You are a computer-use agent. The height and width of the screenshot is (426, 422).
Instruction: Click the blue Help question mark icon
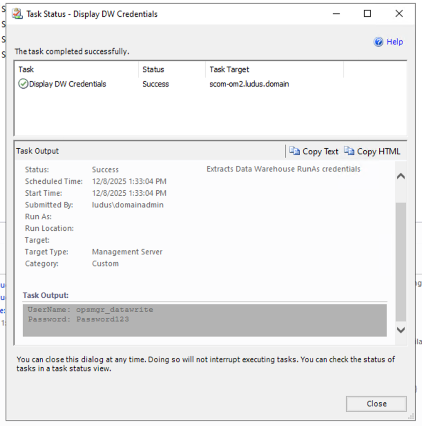pos(378,42)
